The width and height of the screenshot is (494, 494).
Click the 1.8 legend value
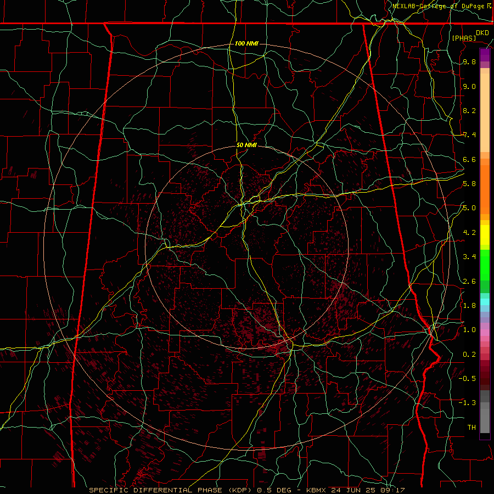(x=469, y=306)
